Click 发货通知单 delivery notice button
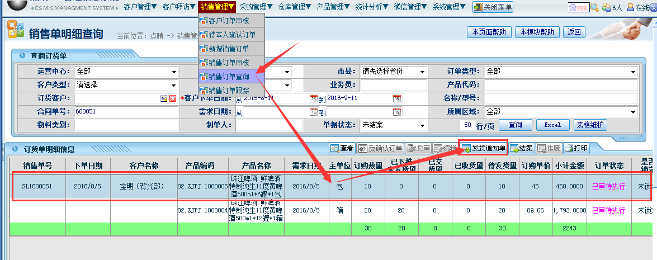 [x=483, y=149]
